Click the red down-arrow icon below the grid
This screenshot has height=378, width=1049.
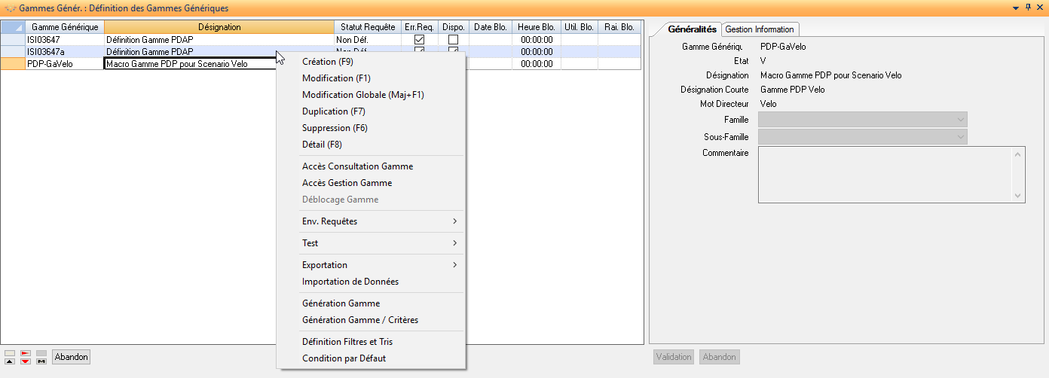[26, 361]
